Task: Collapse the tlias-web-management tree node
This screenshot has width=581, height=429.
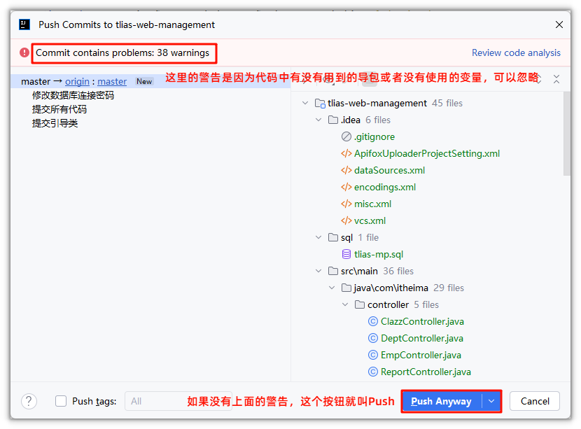Action: pyautogui.click(x=305, y=103)
